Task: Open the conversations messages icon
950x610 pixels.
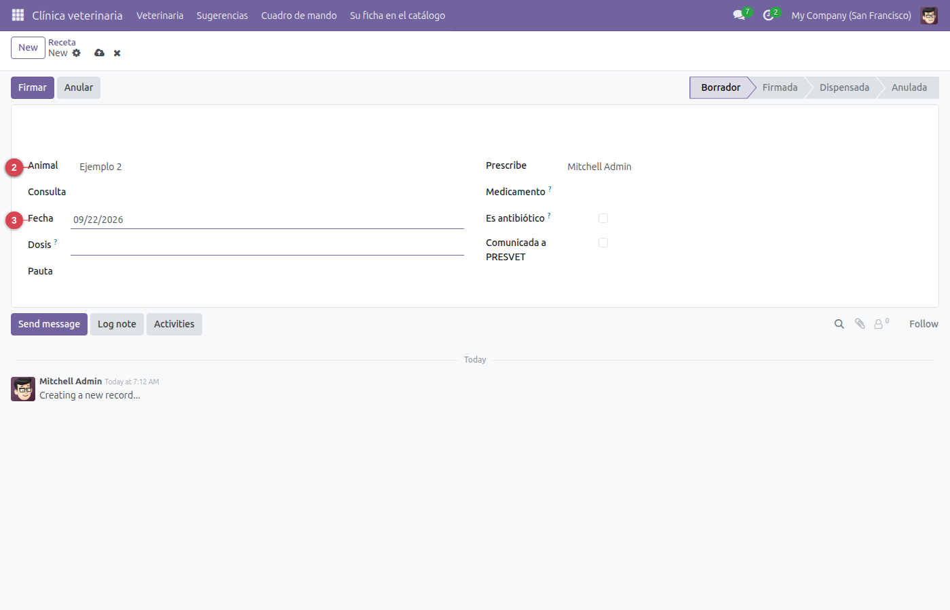Action: coord(739,15)
